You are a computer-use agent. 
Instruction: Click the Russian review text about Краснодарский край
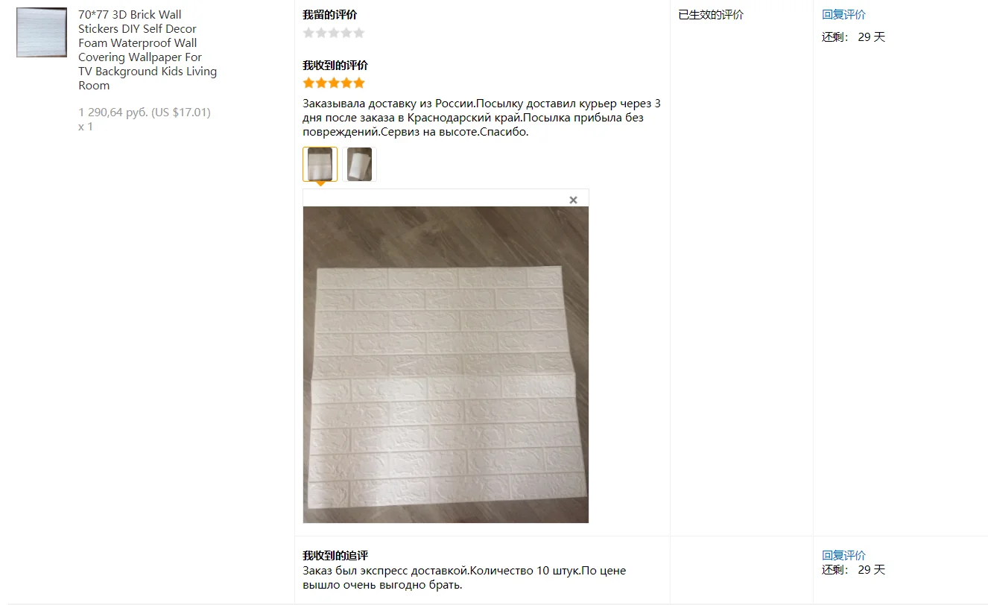[481, 118]
